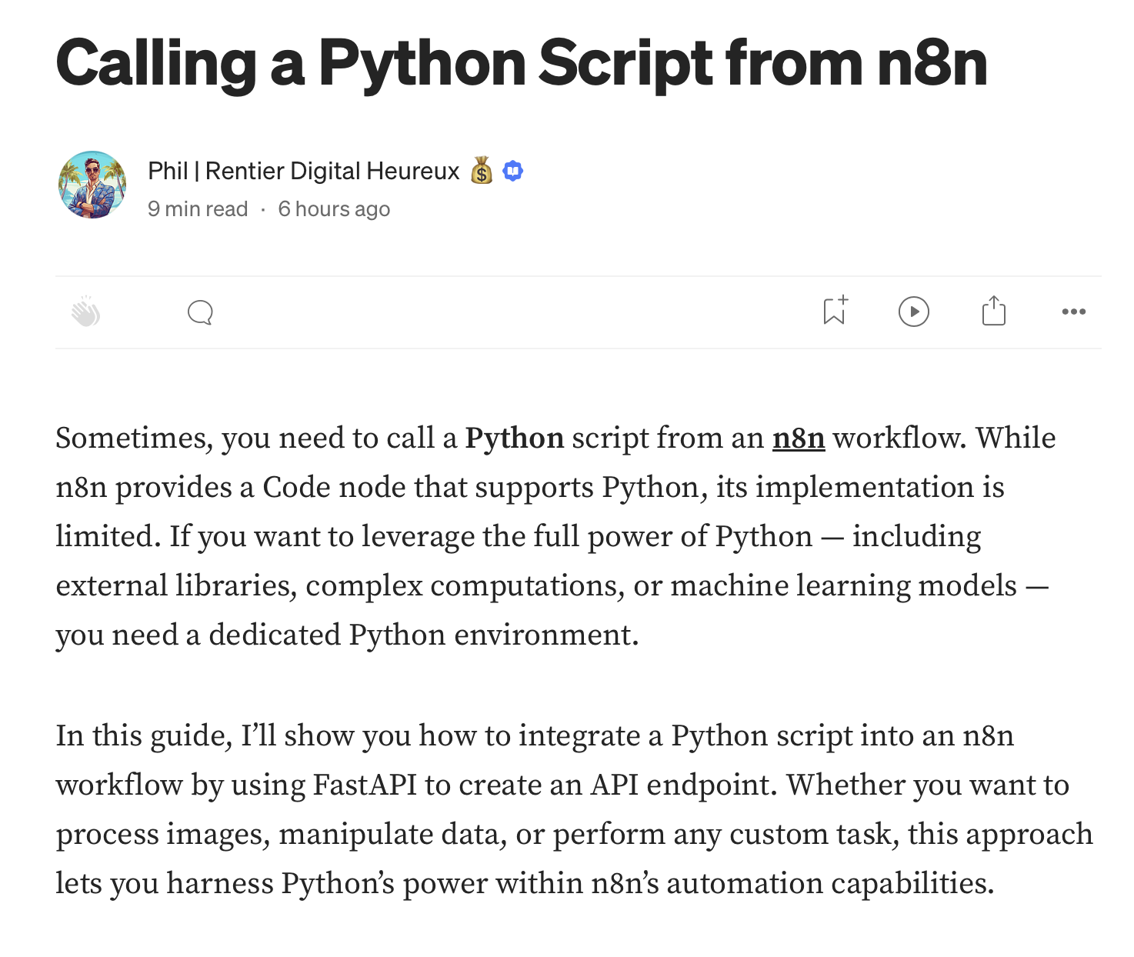The image size is (1134, 957).
Task: Click the "9 min read" label
Action: point(197,208)
